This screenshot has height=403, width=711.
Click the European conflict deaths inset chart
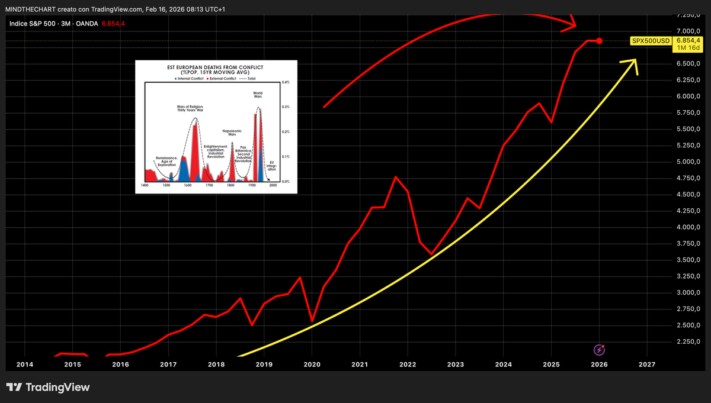click(x=216, y=126)
